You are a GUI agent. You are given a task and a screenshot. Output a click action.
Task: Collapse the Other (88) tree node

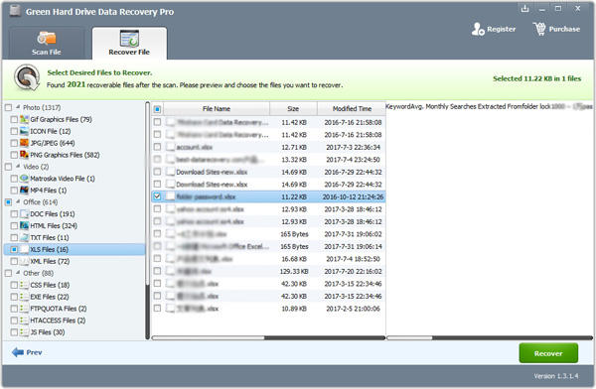18,273
